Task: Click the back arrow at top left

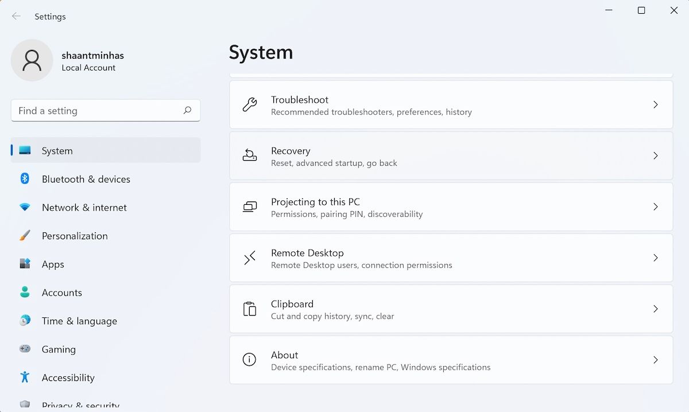Action: pos(16,17)
